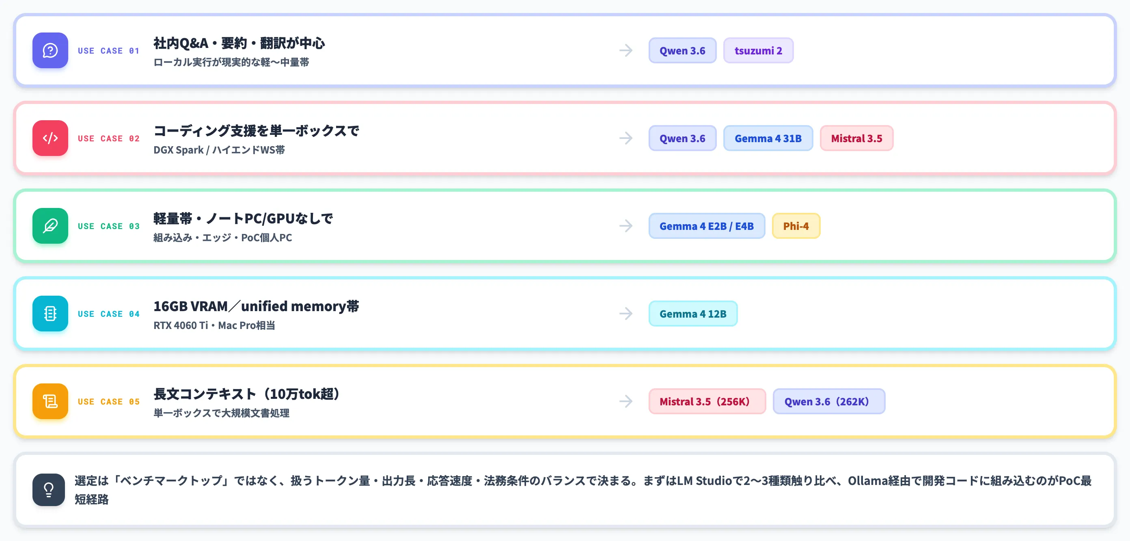Click the subtitle DGX Spark / ハイエンドWS帯

(219, 150)
